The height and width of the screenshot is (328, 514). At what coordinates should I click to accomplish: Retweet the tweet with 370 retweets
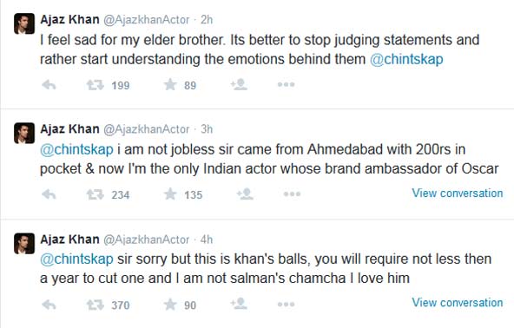[95, 305]
